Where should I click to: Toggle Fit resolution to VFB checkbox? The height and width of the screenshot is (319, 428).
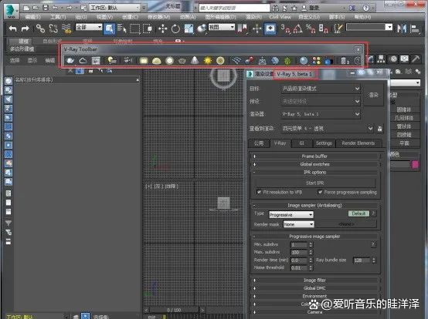coord(259,192)
